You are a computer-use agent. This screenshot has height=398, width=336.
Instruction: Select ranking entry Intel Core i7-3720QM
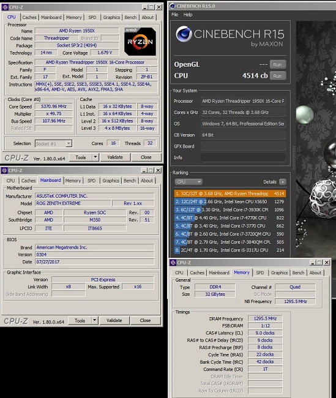tap(230, 234)
